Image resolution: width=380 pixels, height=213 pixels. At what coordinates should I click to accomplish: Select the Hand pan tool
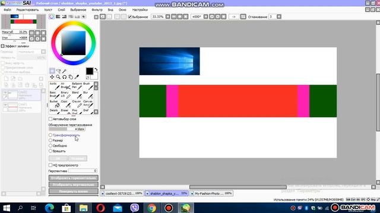pos(71,77)
